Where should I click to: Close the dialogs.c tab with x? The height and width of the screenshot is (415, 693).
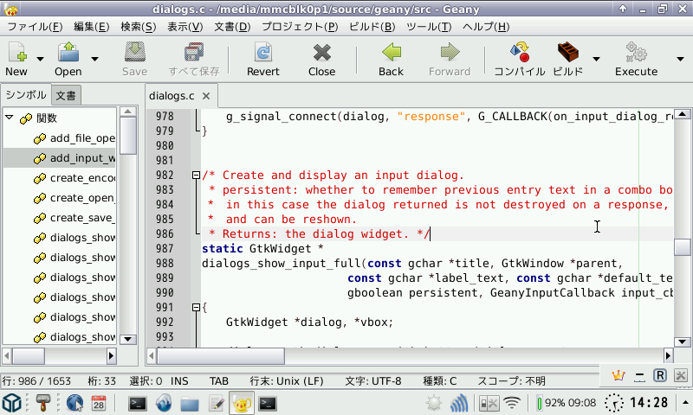click(x=205, y=96)
